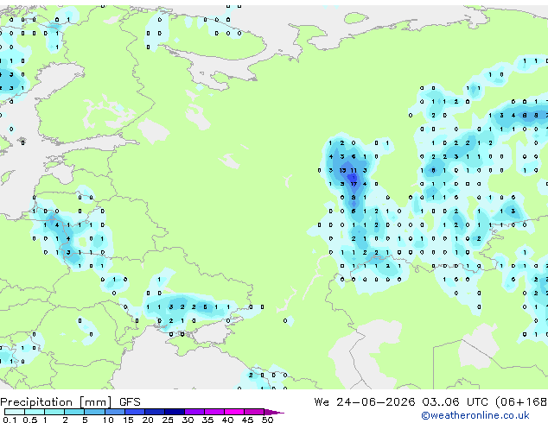Click the legend label '10'
The width and height of the screenshot is (548, 423).
tap(108, 420)
